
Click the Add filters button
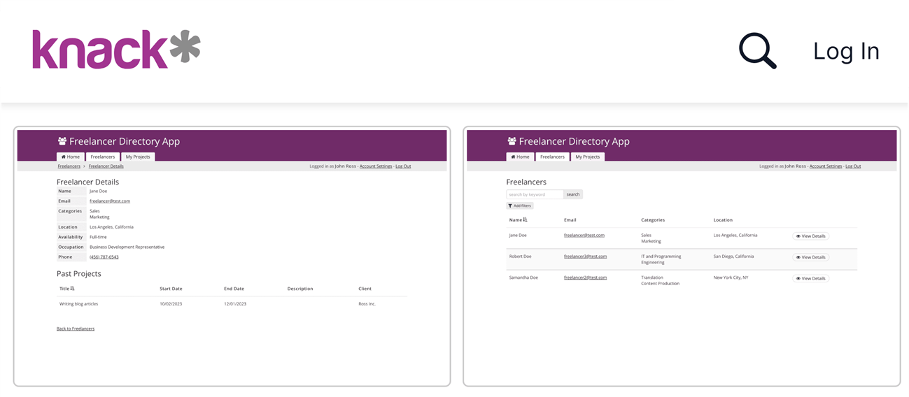520,205
